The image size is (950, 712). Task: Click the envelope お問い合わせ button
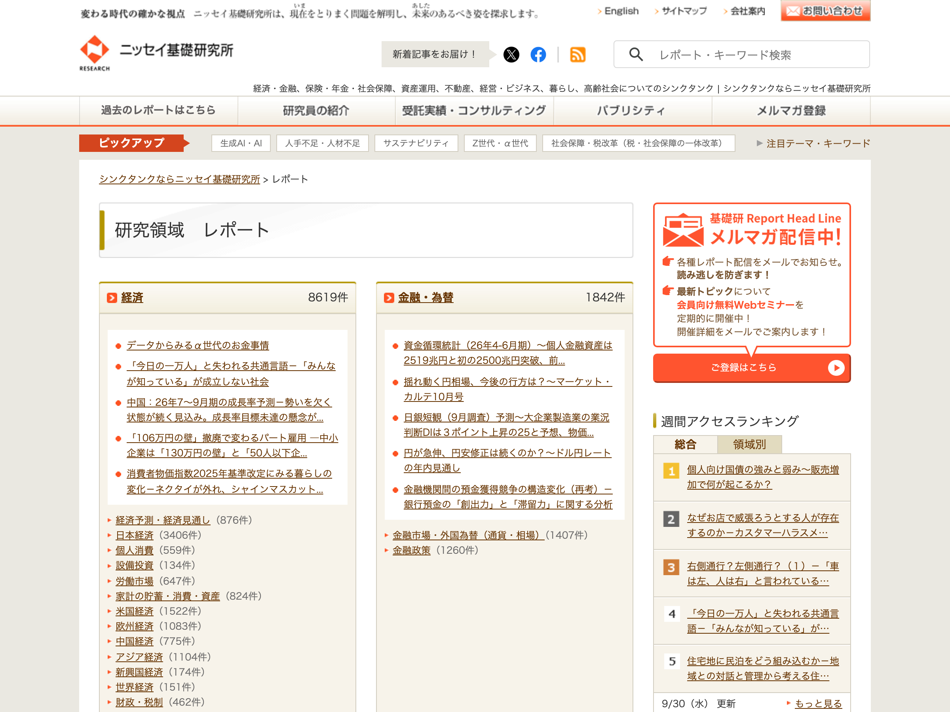click(825, 11)
